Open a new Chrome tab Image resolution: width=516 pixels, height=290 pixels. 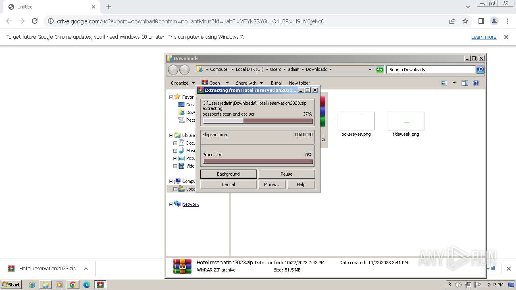[109, 7]
